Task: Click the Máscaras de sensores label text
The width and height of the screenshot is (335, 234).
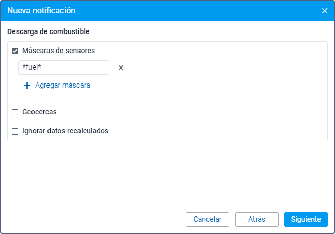Action: [58, 51]
